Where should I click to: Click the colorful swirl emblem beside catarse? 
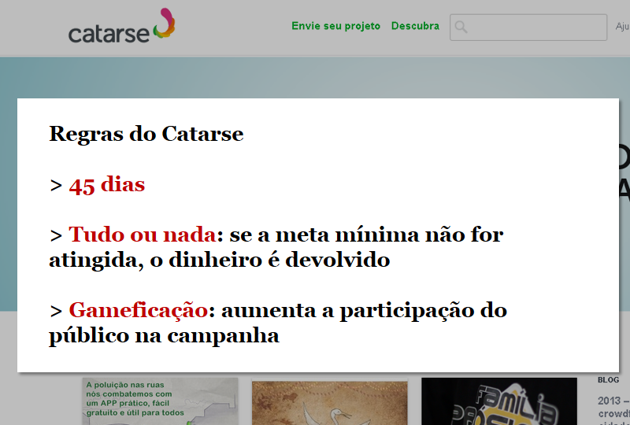point(165,24)
